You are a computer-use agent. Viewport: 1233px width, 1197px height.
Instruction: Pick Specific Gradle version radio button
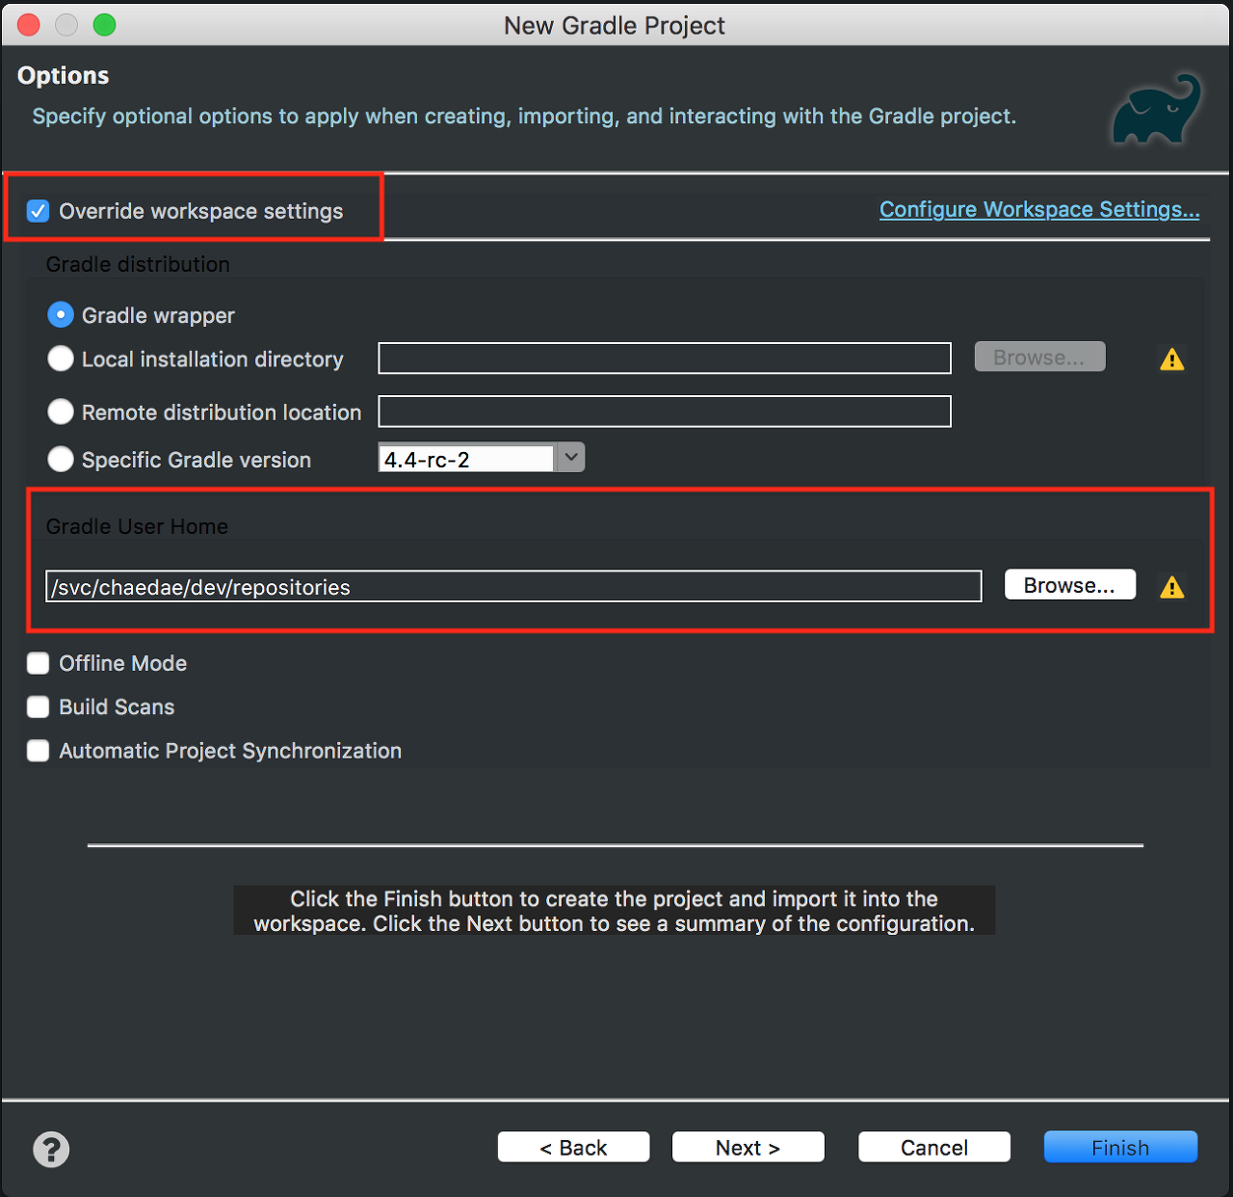coord(61,459)
